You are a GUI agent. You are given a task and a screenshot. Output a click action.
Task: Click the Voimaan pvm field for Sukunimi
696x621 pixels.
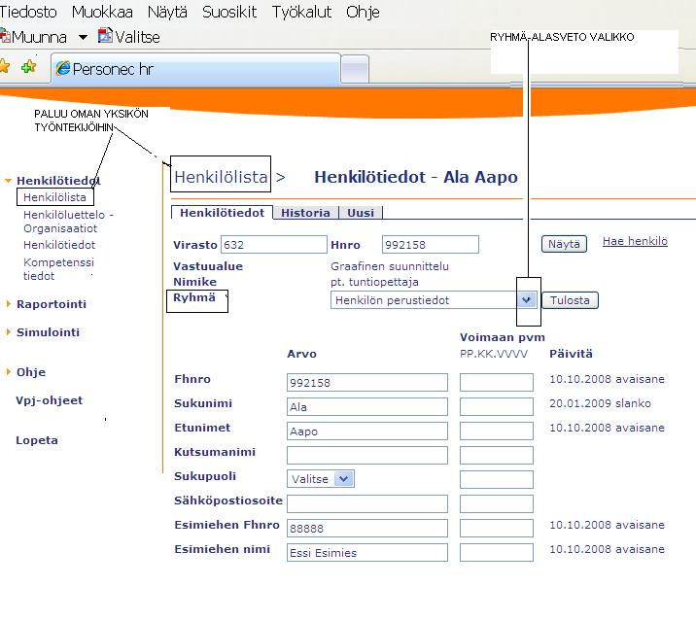pos(497,406)
